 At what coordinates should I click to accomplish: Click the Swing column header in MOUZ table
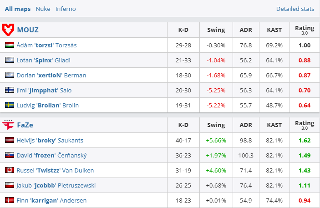(216, 30)
